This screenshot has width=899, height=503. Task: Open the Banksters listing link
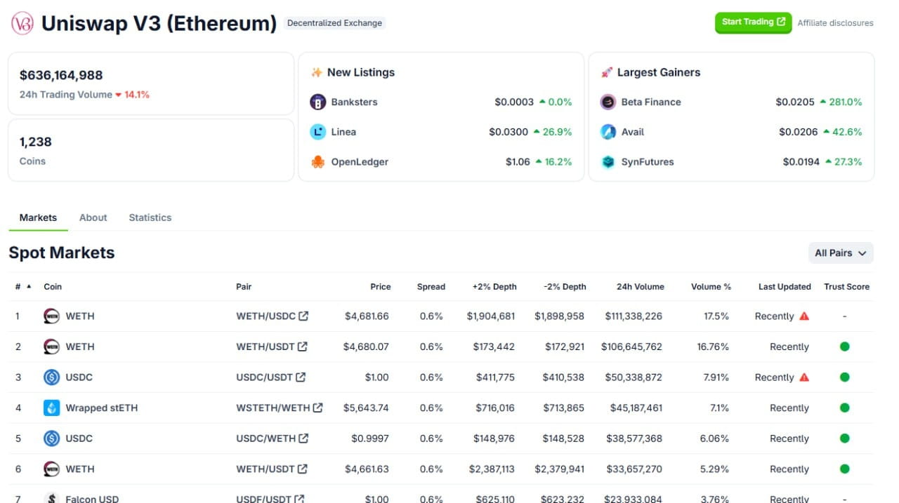click(x=355, y=102)
